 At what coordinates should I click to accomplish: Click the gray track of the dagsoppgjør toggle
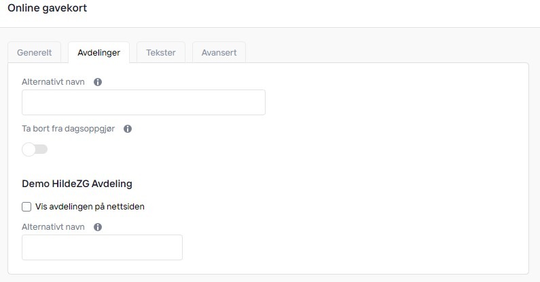42,149
